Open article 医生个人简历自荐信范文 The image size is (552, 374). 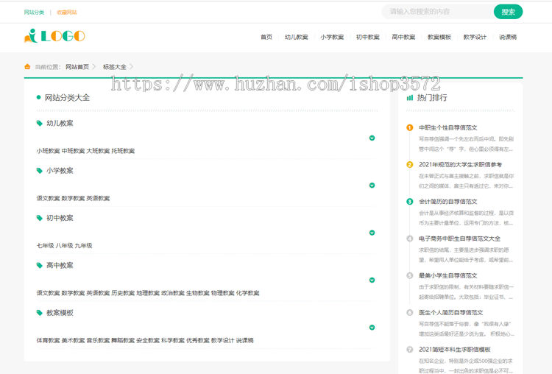(451, 312)
